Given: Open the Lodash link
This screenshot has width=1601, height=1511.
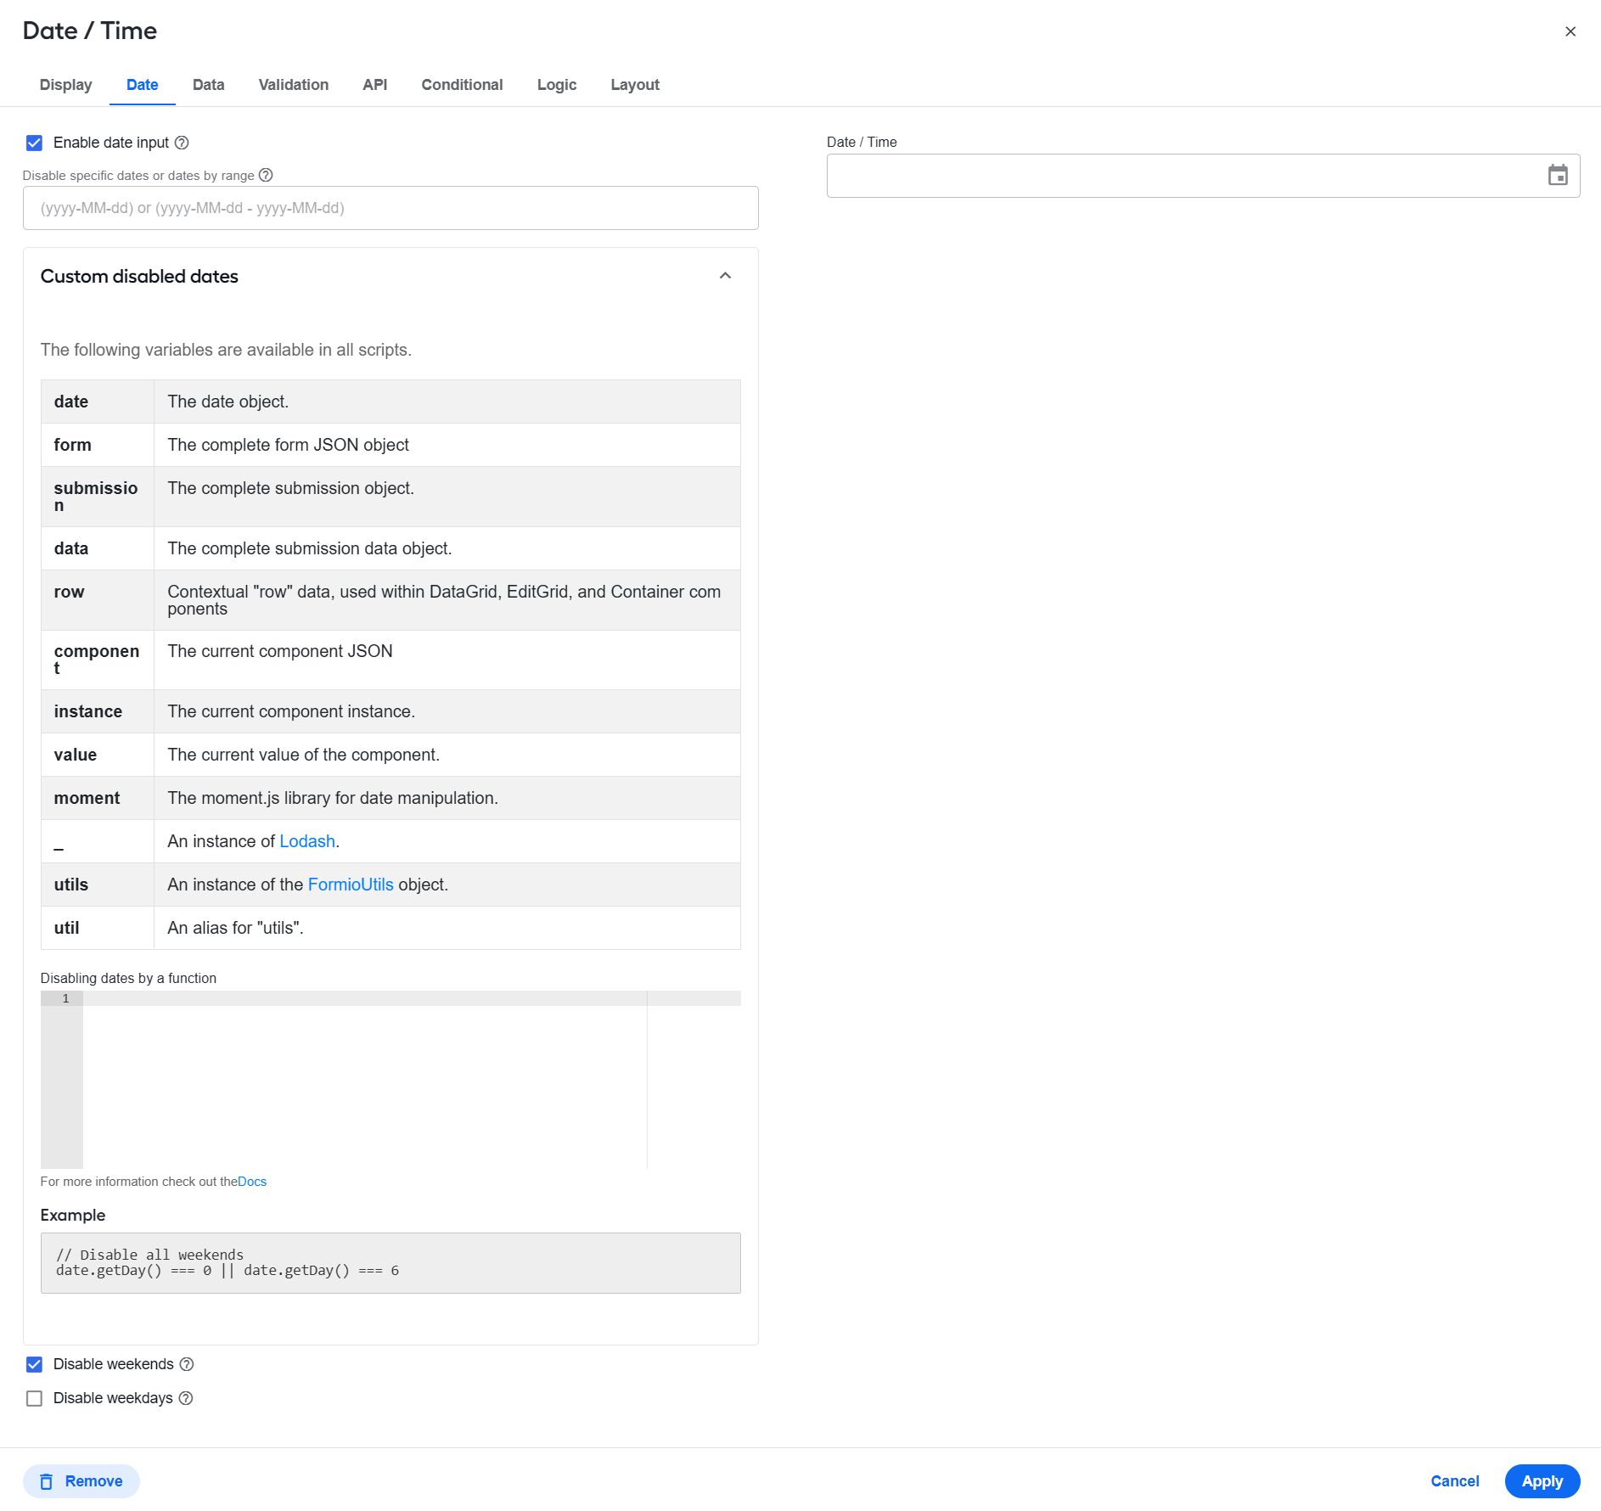Looking at the screenshot, I should coord(307,841).
